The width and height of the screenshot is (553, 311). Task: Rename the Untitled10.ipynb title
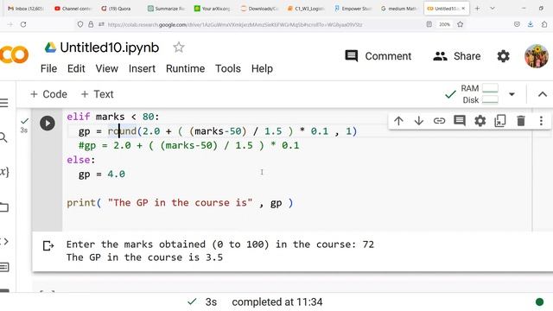[110, 48]
